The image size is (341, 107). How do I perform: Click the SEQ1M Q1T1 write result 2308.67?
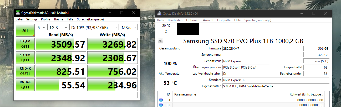[x=113, y=58]
